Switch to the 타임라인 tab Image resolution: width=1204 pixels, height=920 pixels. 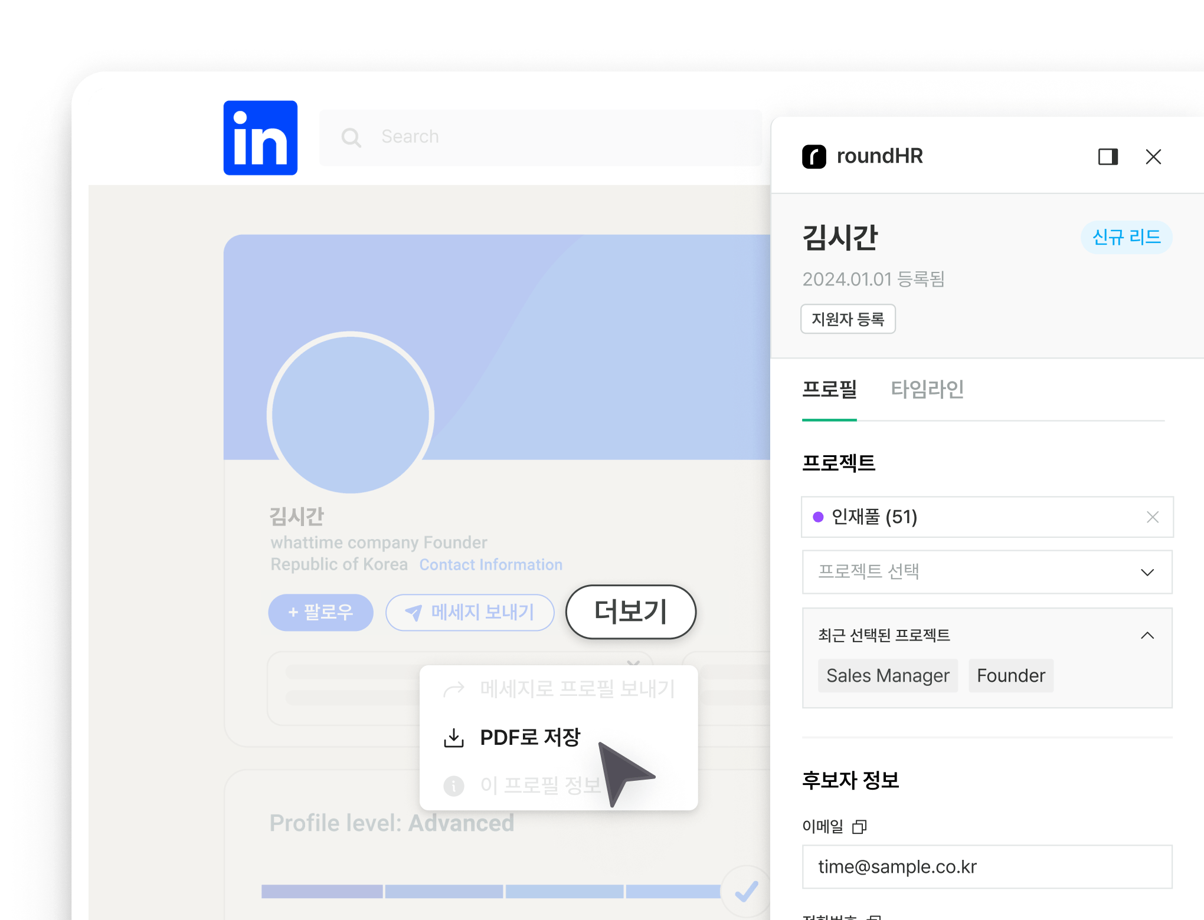click(924, 389)
